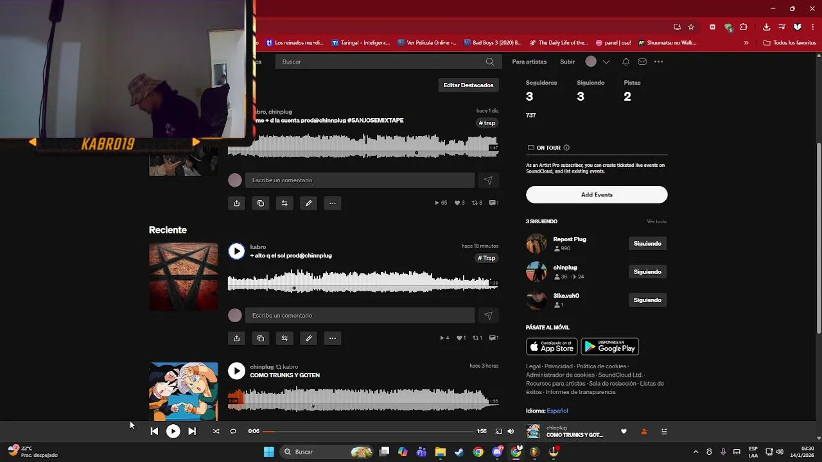Open File Explorer from the taskbar
822x462 pixels.
440,452
